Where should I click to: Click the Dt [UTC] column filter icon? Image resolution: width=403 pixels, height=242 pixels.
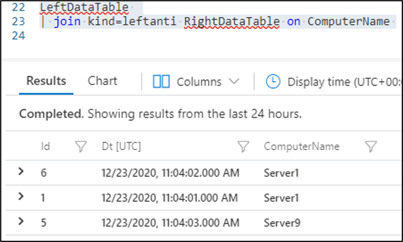click(x=244, y=147)
